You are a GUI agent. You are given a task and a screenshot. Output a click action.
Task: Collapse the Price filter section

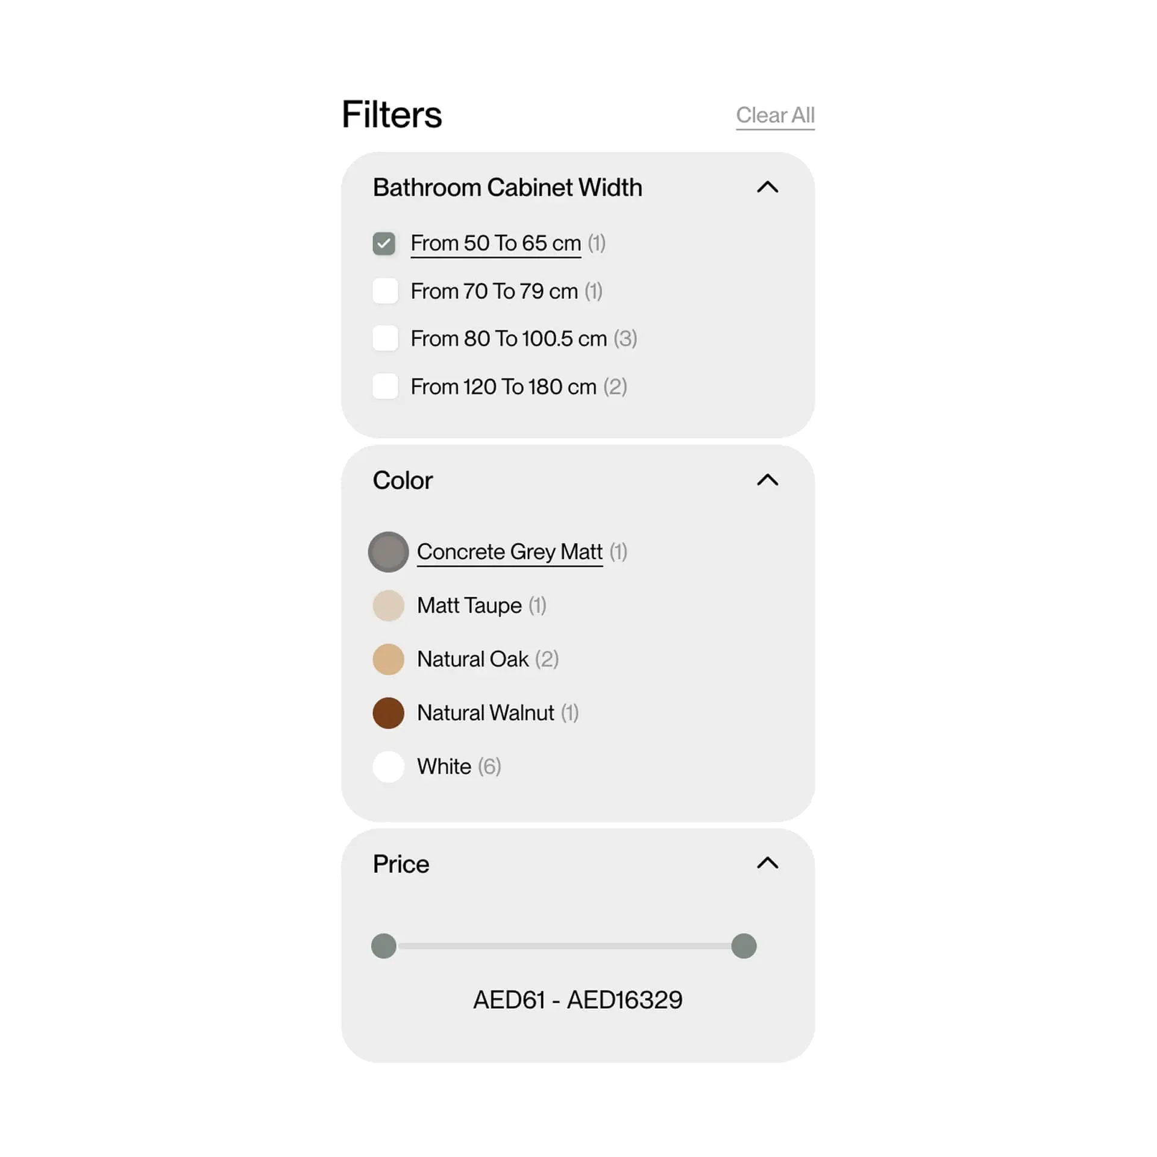[767, 864]
